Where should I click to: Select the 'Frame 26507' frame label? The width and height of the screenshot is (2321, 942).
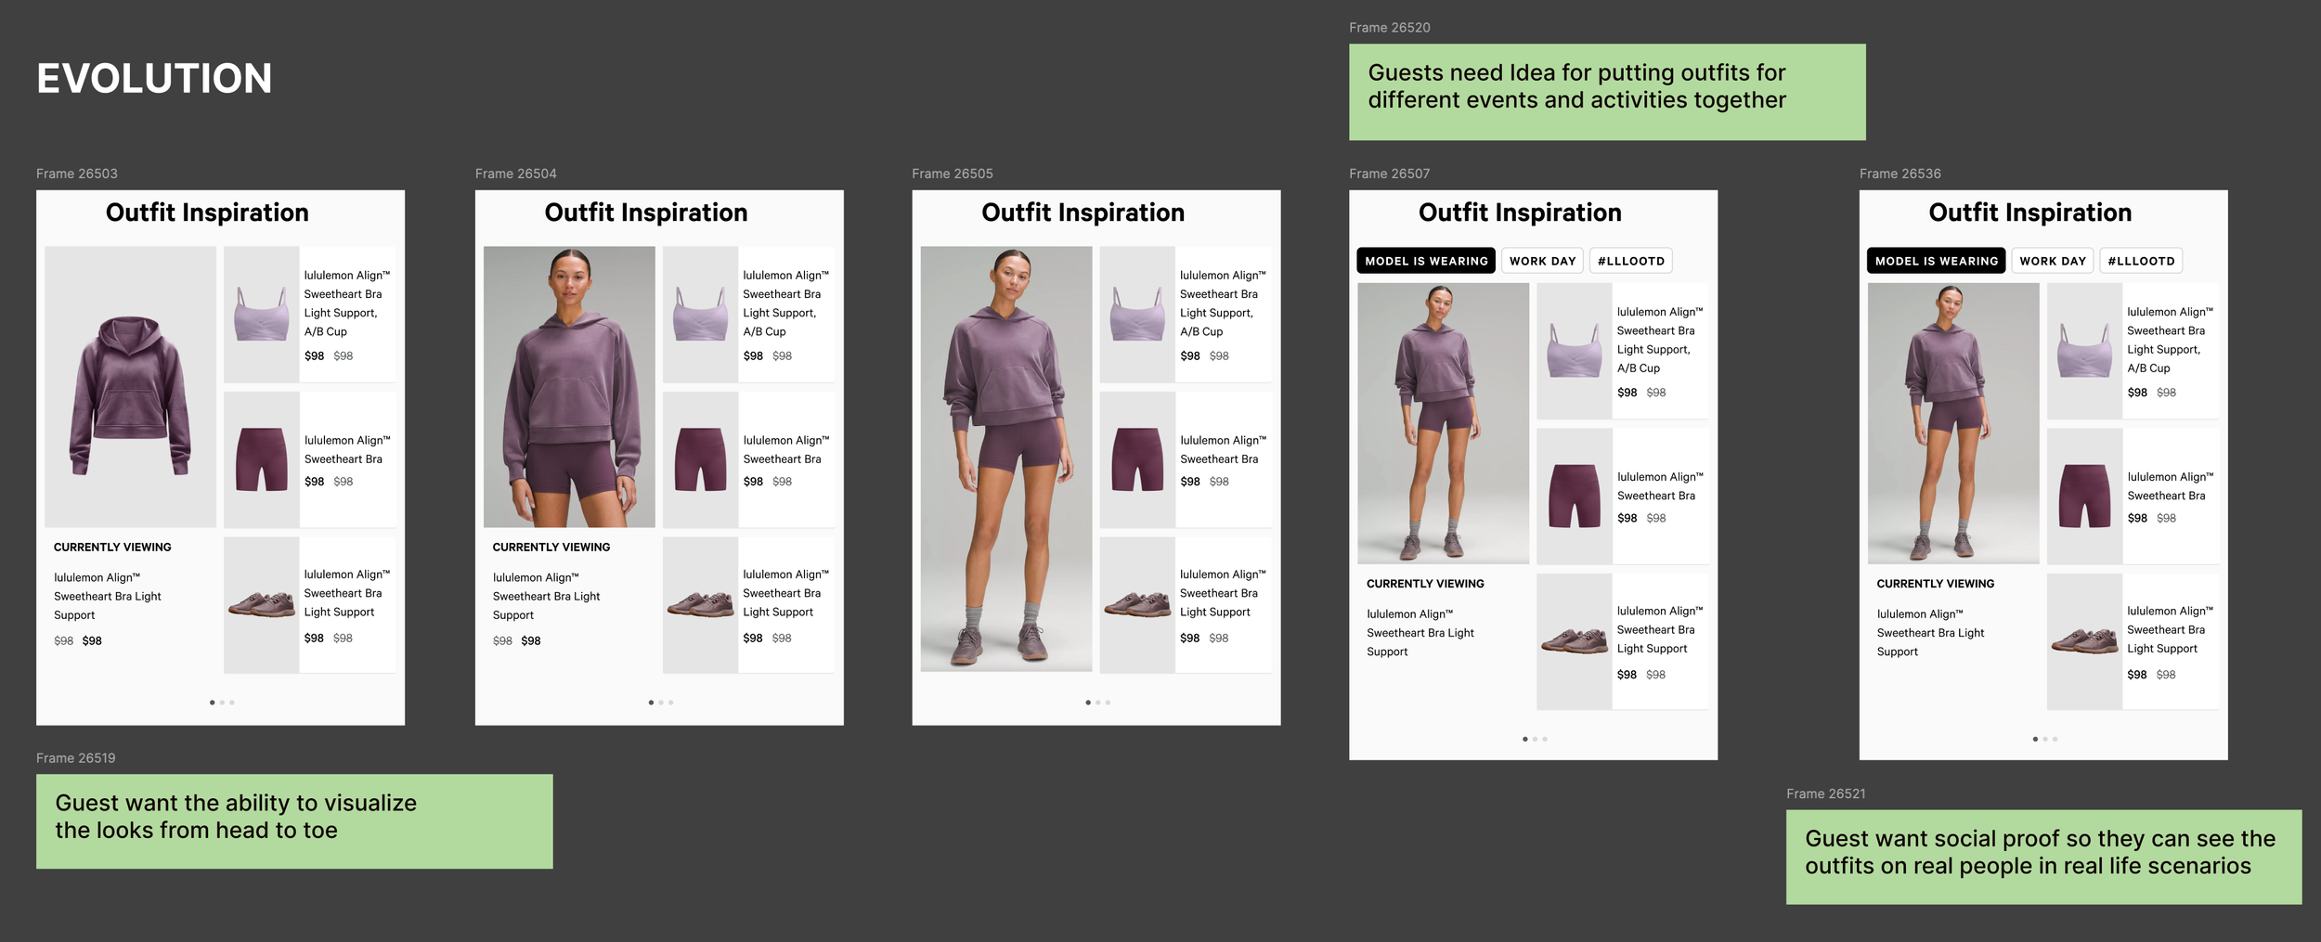pyautogui.click(x=1390, y=174)
